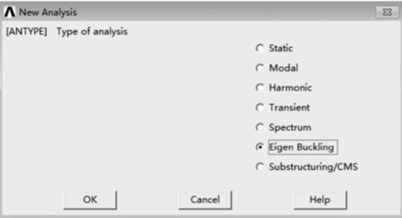The width and height of the screenshot is (402, 218).
Task: Click the 'Spectrum' option text
Action: (x=290, y=127)
